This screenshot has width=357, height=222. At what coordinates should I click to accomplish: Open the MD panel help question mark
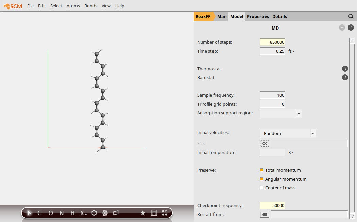click(351, 28)
